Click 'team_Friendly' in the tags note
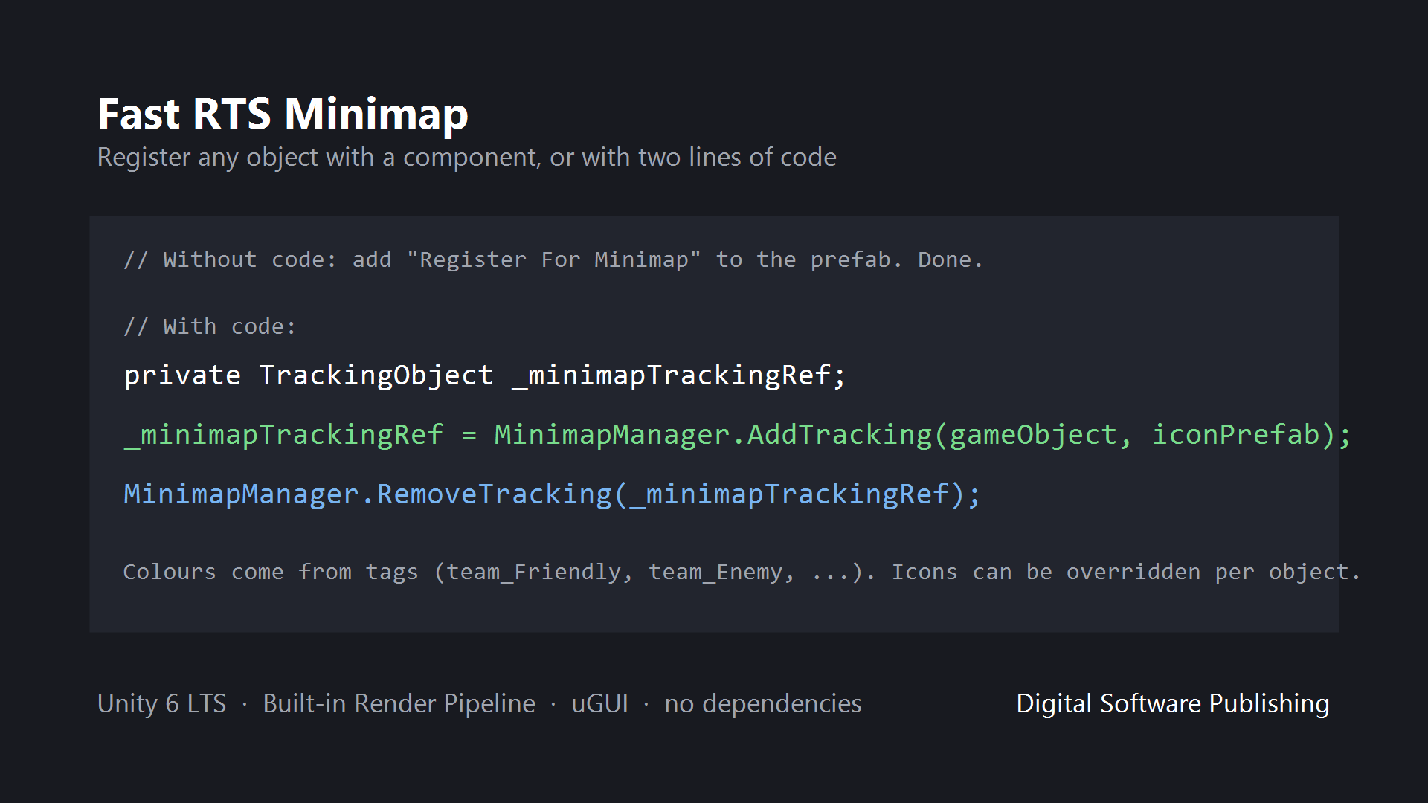 [x=533, y=572]
